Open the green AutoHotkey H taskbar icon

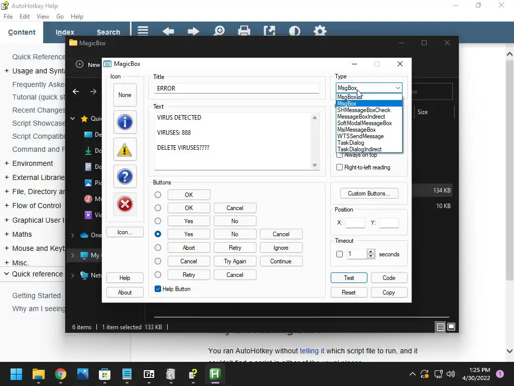pos(215,374)
